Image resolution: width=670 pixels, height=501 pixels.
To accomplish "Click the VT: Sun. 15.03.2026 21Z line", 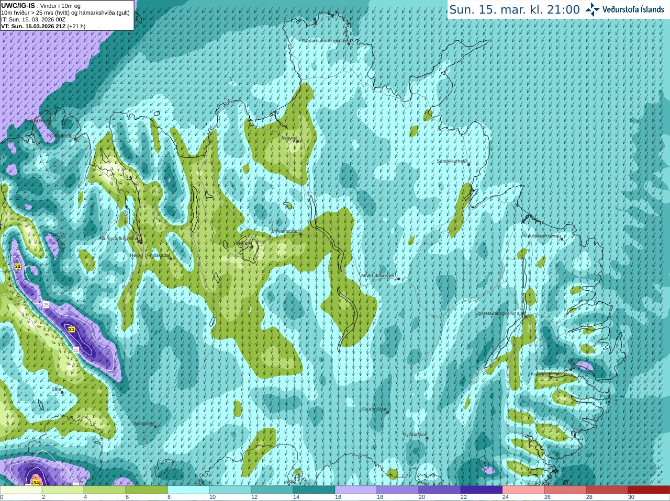I will pos(43,26).
